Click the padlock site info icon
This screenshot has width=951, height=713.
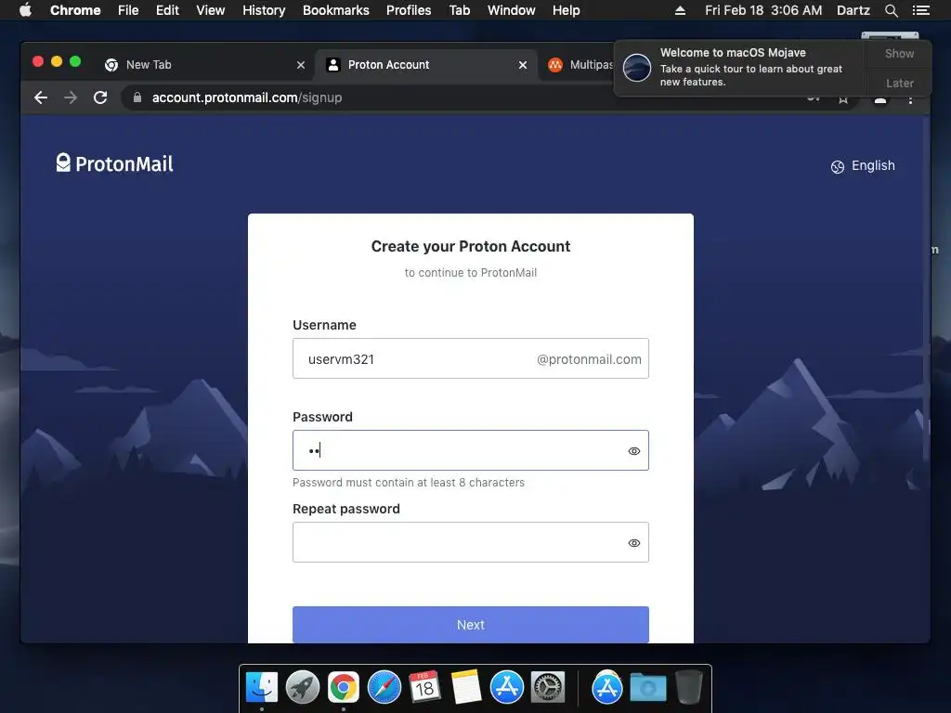click(x=137, y=97)
